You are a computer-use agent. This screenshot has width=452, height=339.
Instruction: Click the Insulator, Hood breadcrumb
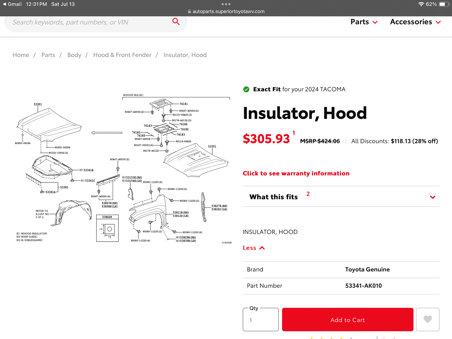click(x=185, y=55)
